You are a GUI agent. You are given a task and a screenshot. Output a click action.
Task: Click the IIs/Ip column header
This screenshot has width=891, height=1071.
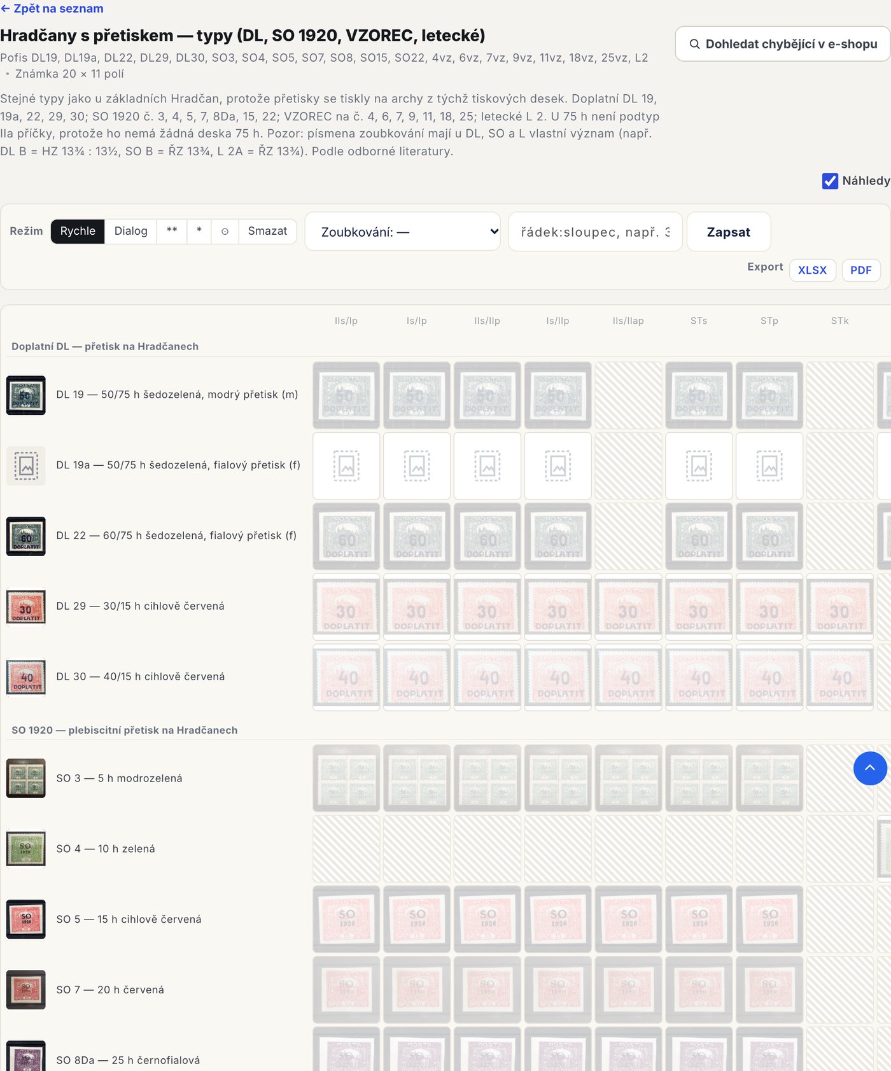tap(346, 321)
